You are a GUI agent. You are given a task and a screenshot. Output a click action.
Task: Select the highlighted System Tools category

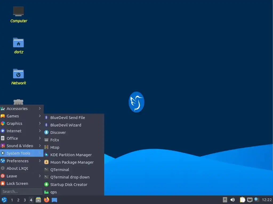(x=22, y=153)
